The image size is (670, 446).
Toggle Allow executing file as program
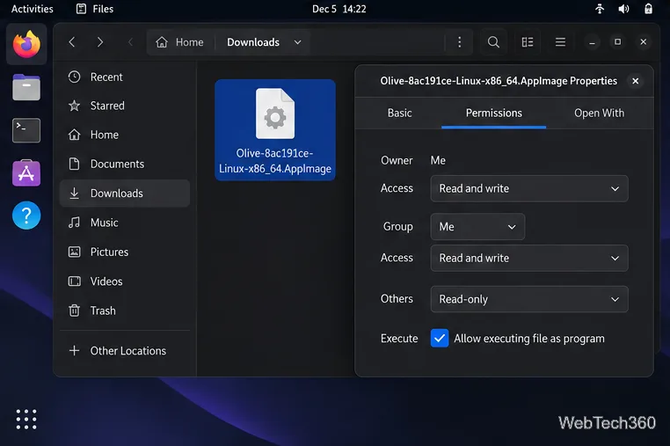coord(440,339)
